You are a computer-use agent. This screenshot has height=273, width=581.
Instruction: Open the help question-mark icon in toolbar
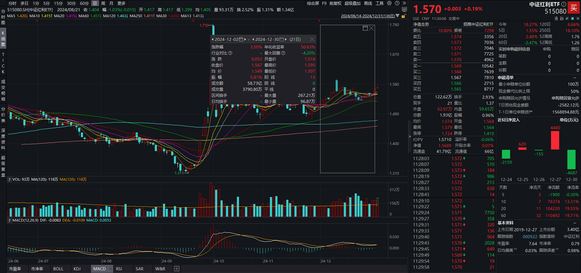pos(397,3)
